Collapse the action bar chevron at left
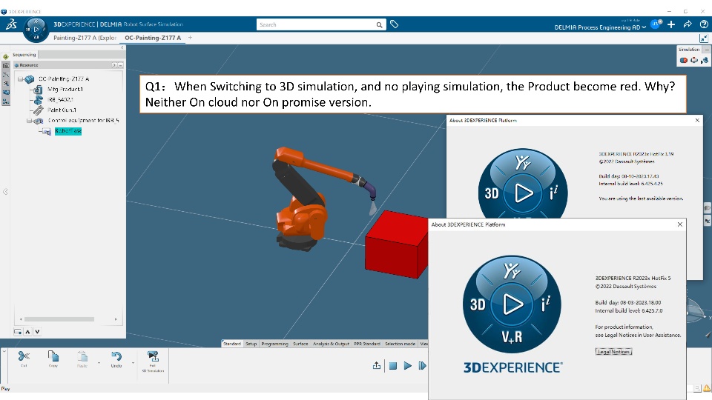712x400 pixels. (x=4, y=350)
